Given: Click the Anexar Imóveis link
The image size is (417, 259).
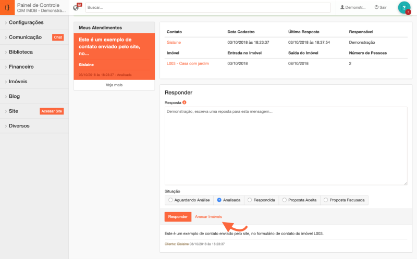Looking at the screenshot, I should [208, 217].
